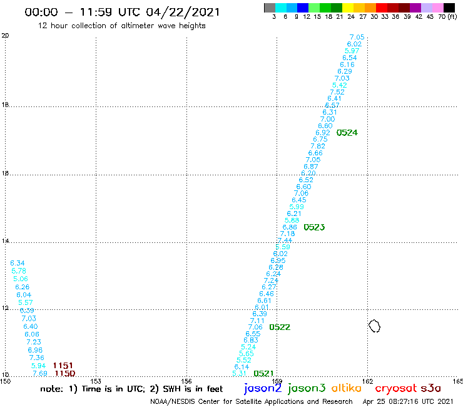Click the wave height value 7.11
The width and height of the screenshot is (463, 407).
257,321
